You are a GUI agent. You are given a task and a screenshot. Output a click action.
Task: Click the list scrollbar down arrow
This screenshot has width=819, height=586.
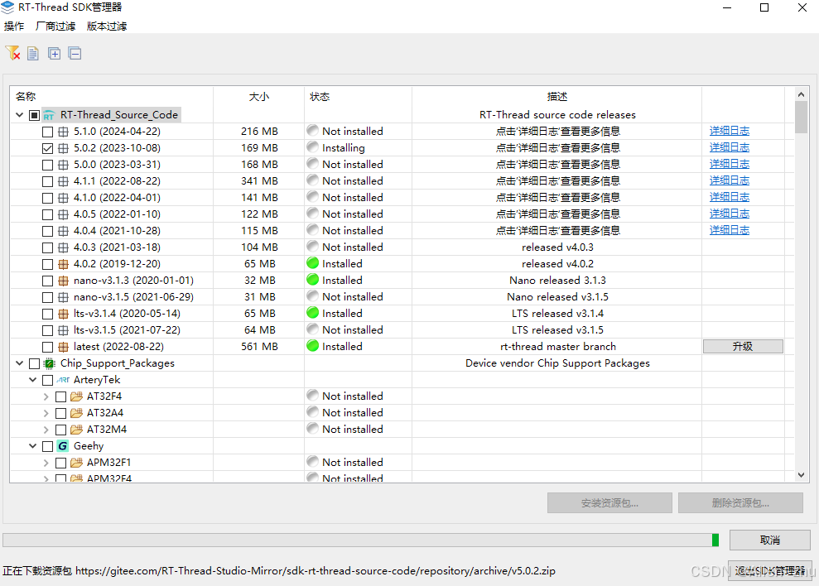802,475
